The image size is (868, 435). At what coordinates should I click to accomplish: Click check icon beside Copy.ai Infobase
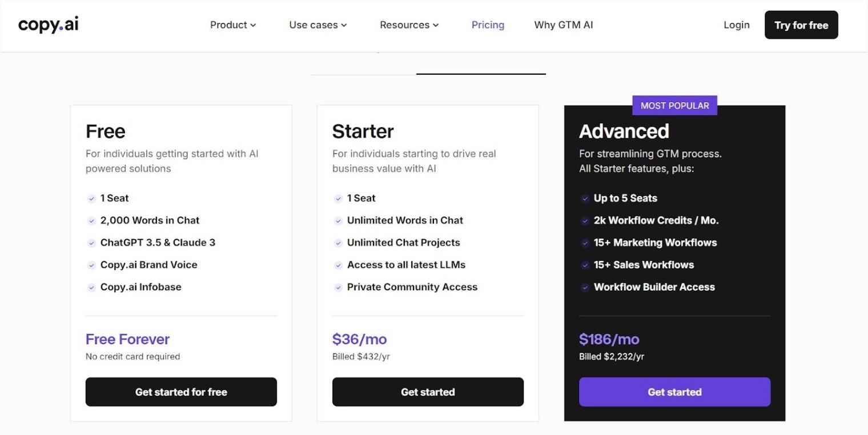[x=91, y=288]
